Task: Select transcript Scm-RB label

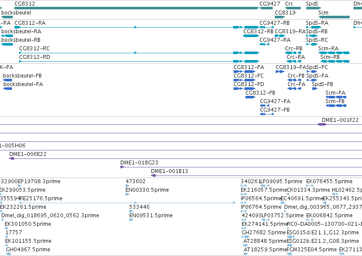Action: [x=330, y=57]
